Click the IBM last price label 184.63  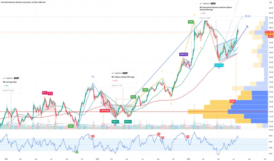tap(269, 32)
